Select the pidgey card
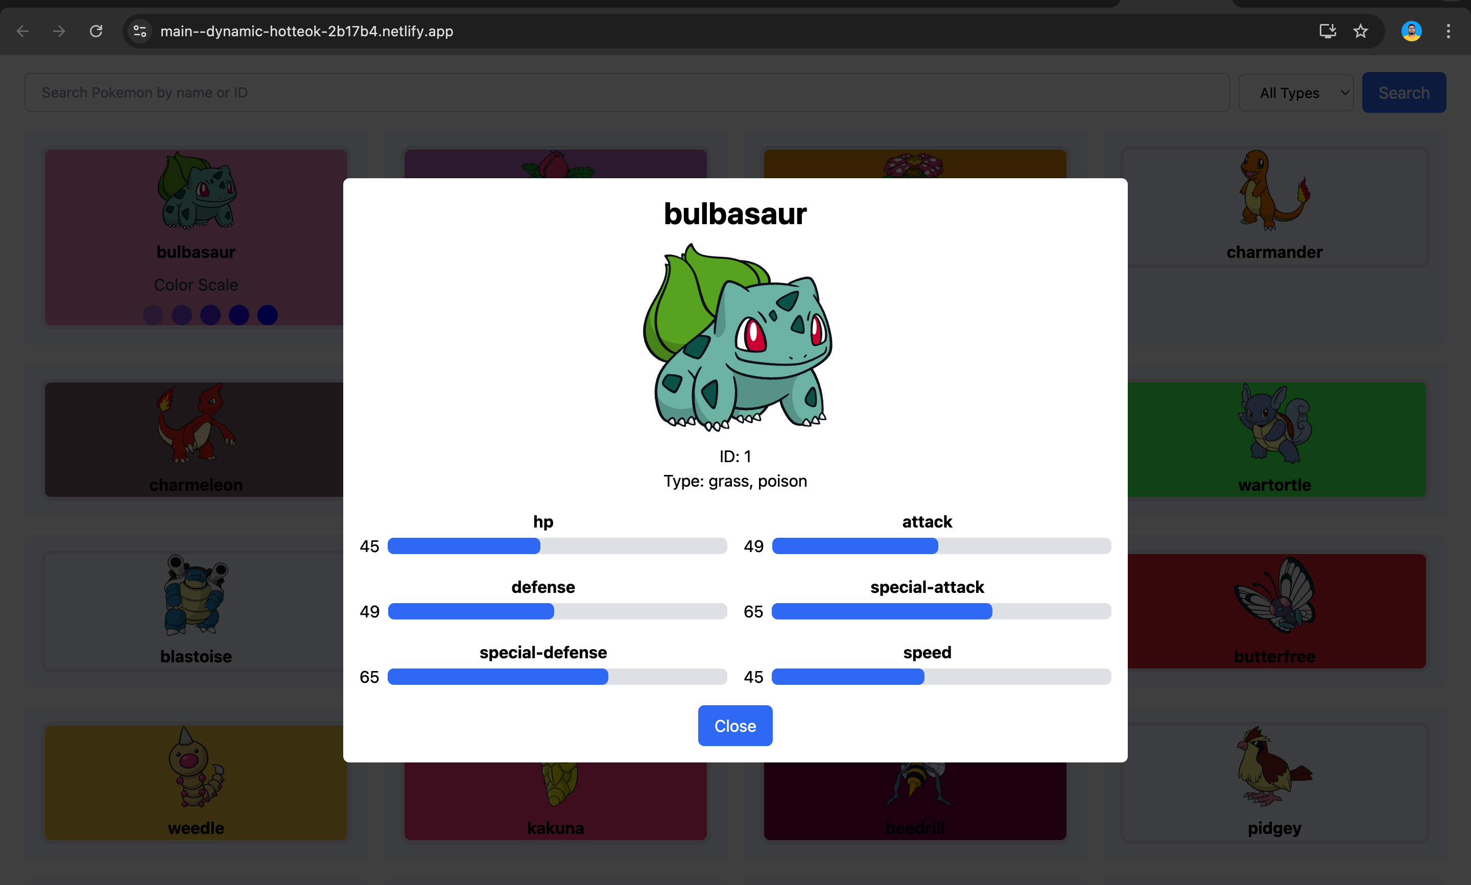The image size is (1471, 885). [x=1274, y=783]
